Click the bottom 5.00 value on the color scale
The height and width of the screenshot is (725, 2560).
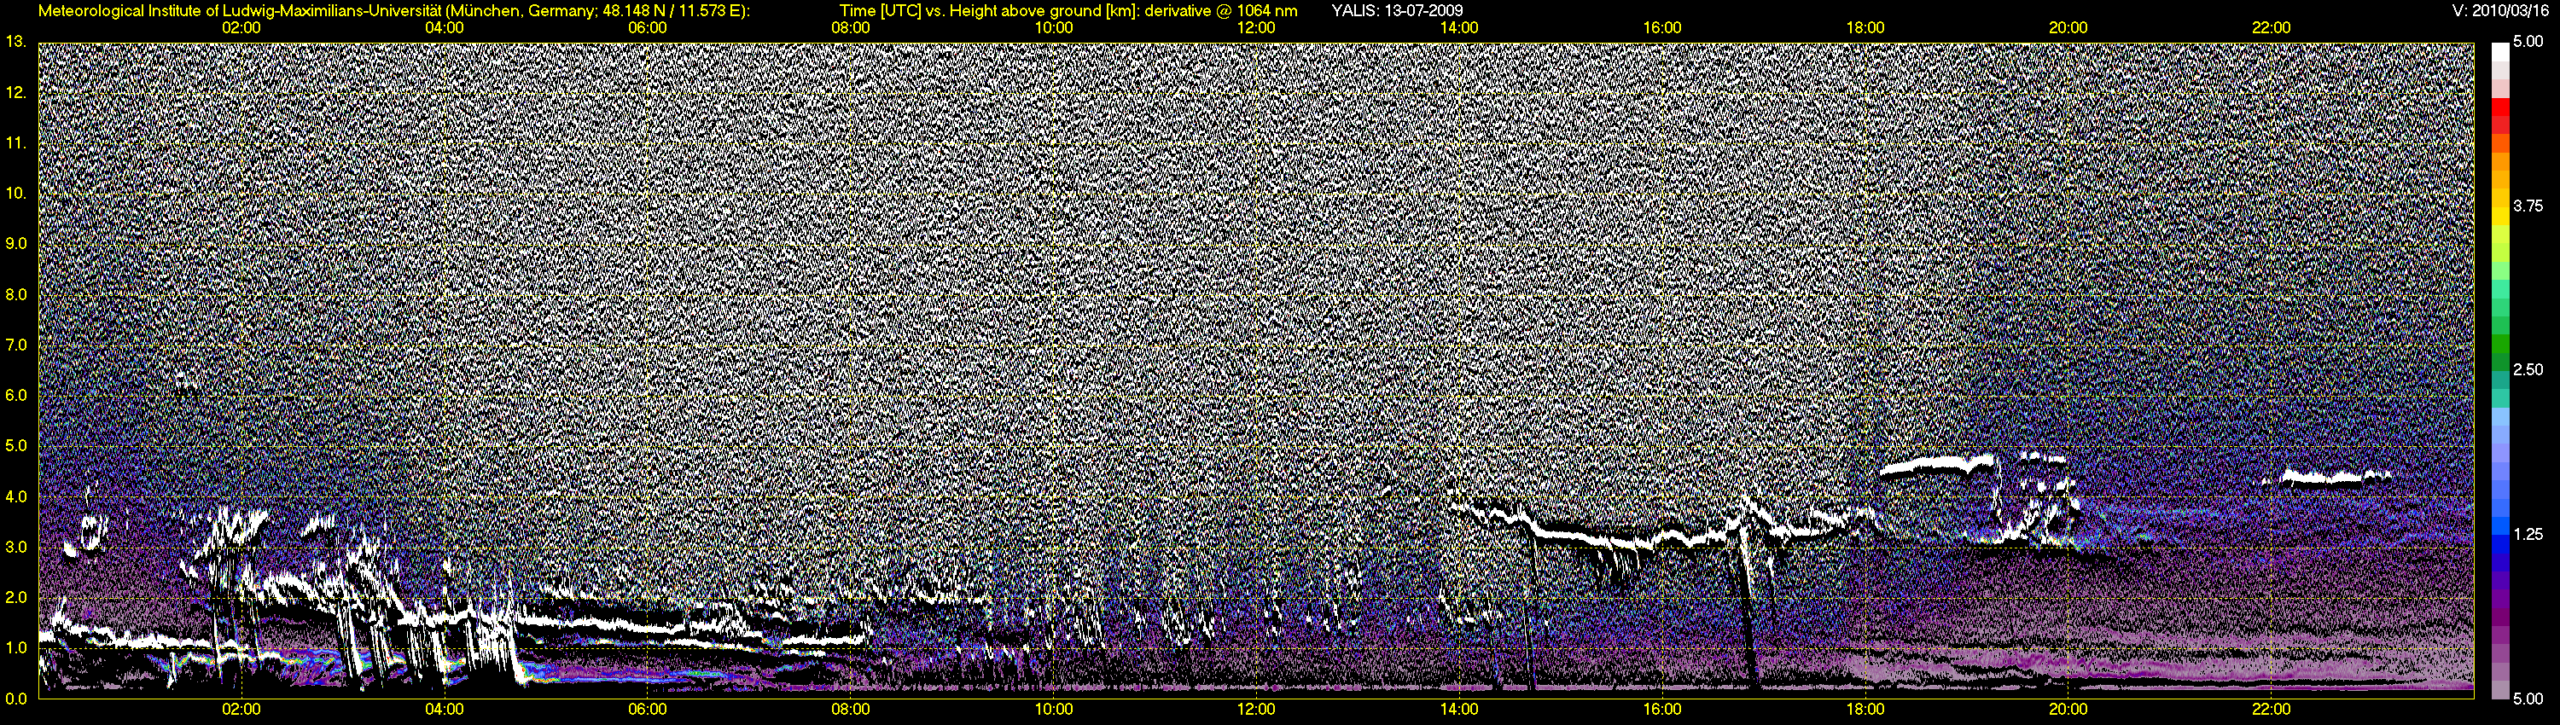[2528, 699]
